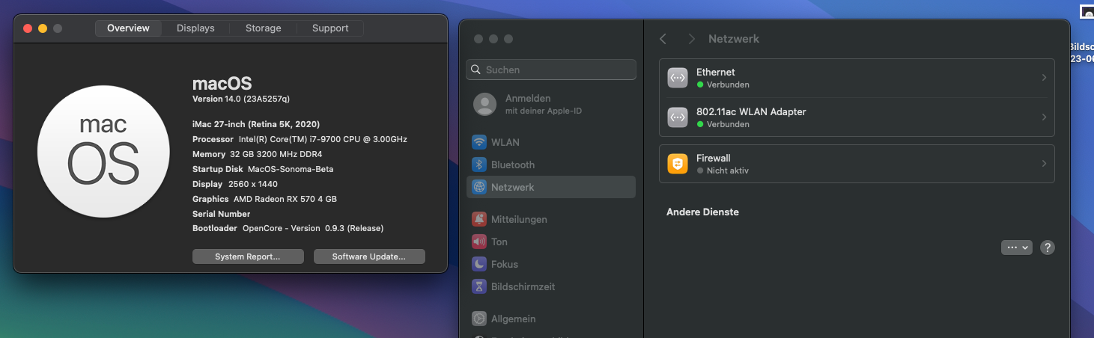This screenshot has width=1094, height=338.
Task: Click the Fokus moon icon
Action: click(x=479, y=264)
